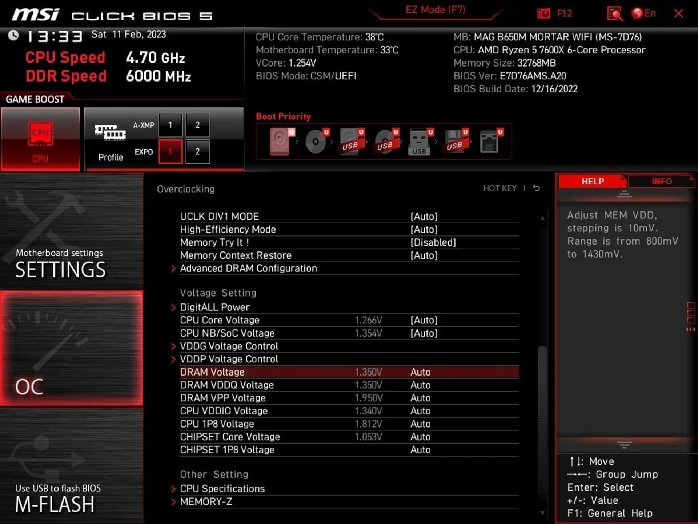
Task: Enable A-XMP profile 2
Action: click(x=197, y=125)
